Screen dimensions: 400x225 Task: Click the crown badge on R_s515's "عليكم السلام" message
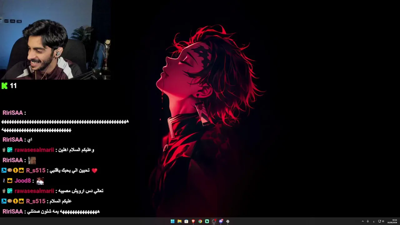point(21,201)
